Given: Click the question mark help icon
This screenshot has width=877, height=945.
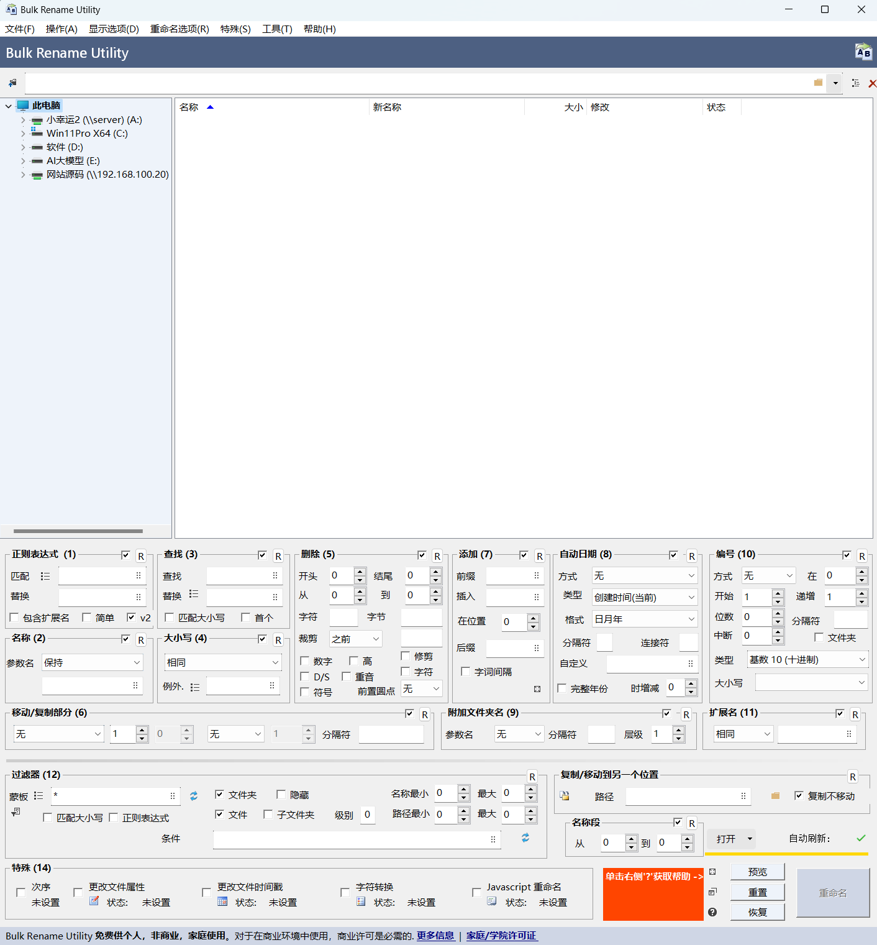Looking at the screenshot, I should click(x=712, y=912).
